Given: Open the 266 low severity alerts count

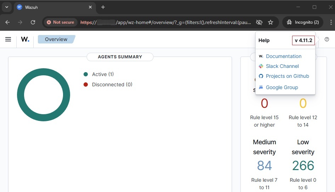Looking at the screenshot, I should tap(303, 165).
